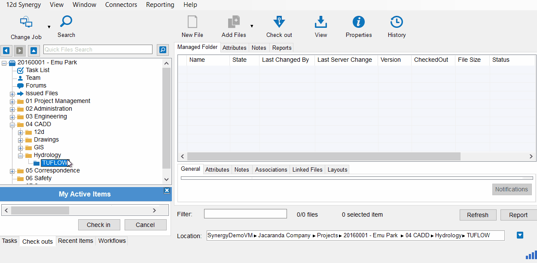Open the Search tool in toolbar
Image resolution: width=537 pixels, height=263 pixels.
(66, 21)
